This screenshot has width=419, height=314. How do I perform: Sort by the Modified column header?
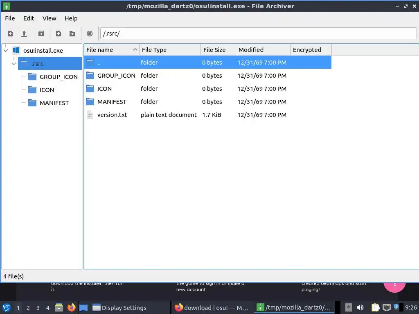(x=263, y=50)
